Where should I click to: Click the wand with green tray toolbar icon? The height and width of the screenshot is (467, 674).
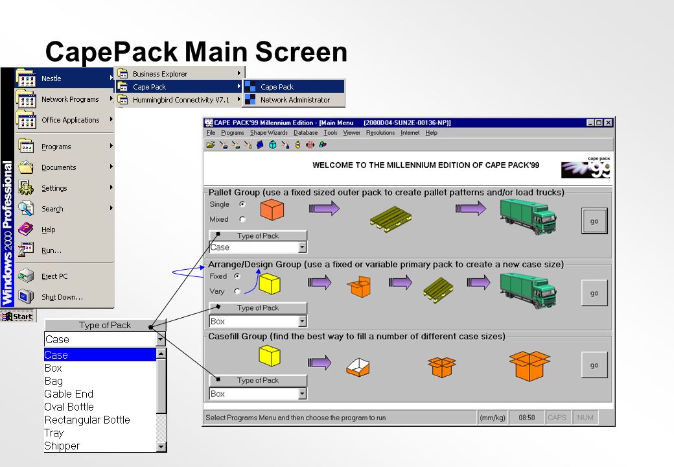tap(235, 145)
